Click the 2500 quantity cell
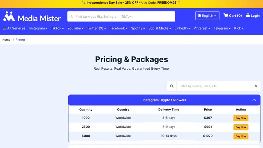Viewport: 263px width, 148px height. point(86,127)
